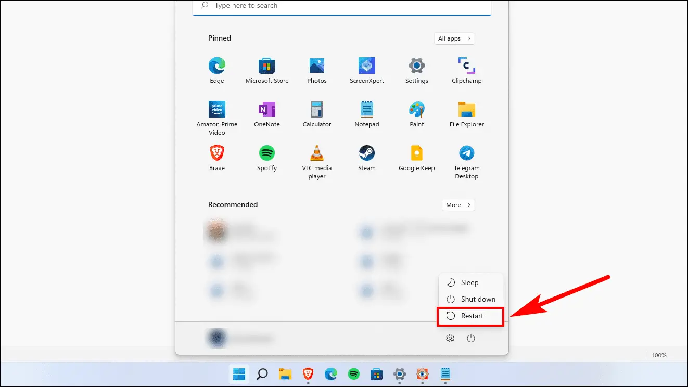Open Microsoft Store from the taskbar
The width and height of the screenshot is (688, 387).
tap(377, 374)
